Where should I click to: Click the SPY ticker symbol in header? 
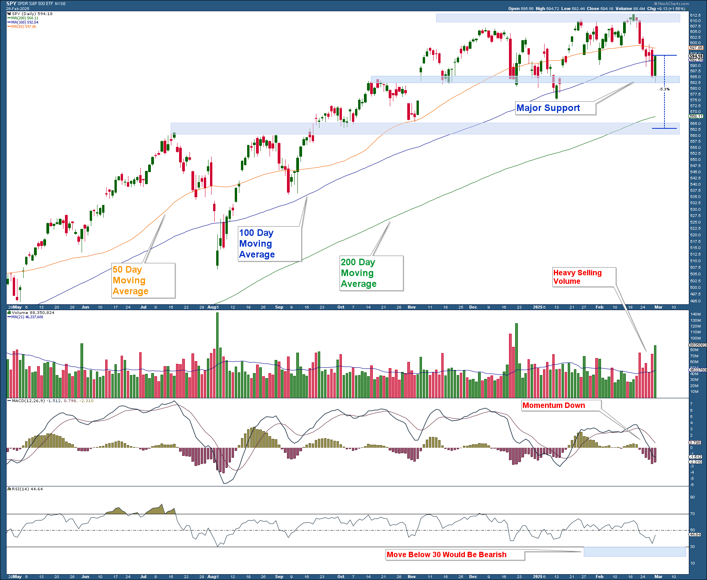(11, 3)
